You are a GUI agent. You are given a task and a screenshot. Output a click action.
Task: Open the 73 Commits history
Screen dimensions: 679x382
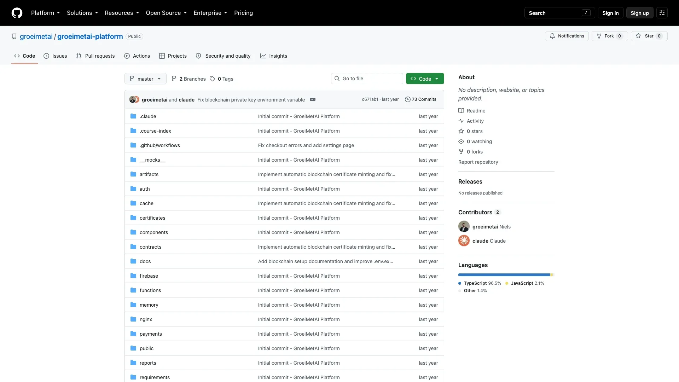pyautogui.click(x=420, y=99)
